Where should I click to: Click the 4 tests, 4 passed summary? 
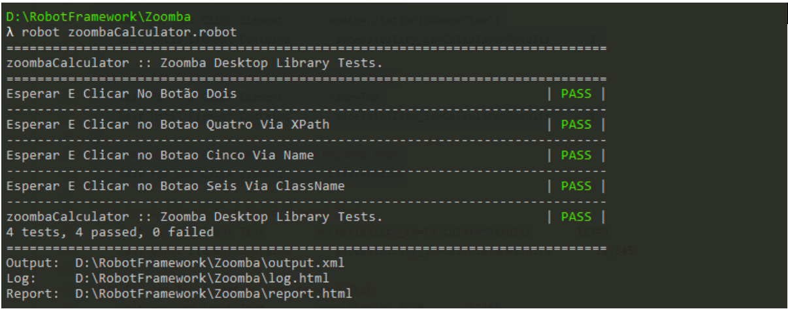(x=109, y=232)
